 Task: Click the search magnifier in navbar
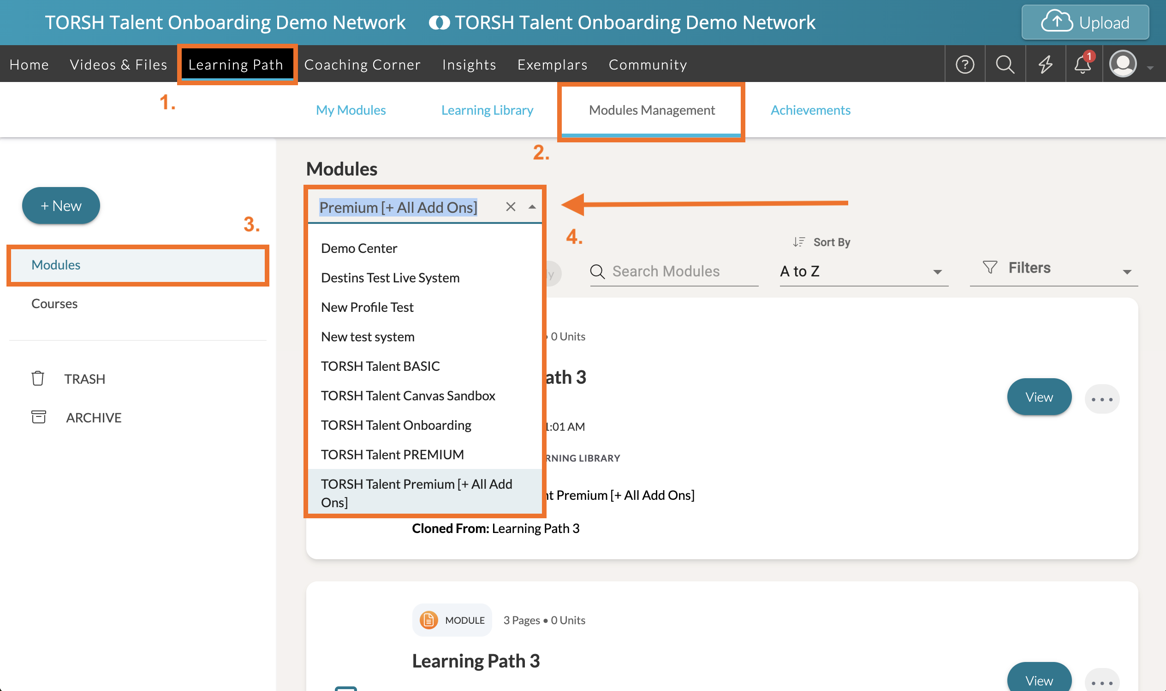click(x=1005, y=64)
